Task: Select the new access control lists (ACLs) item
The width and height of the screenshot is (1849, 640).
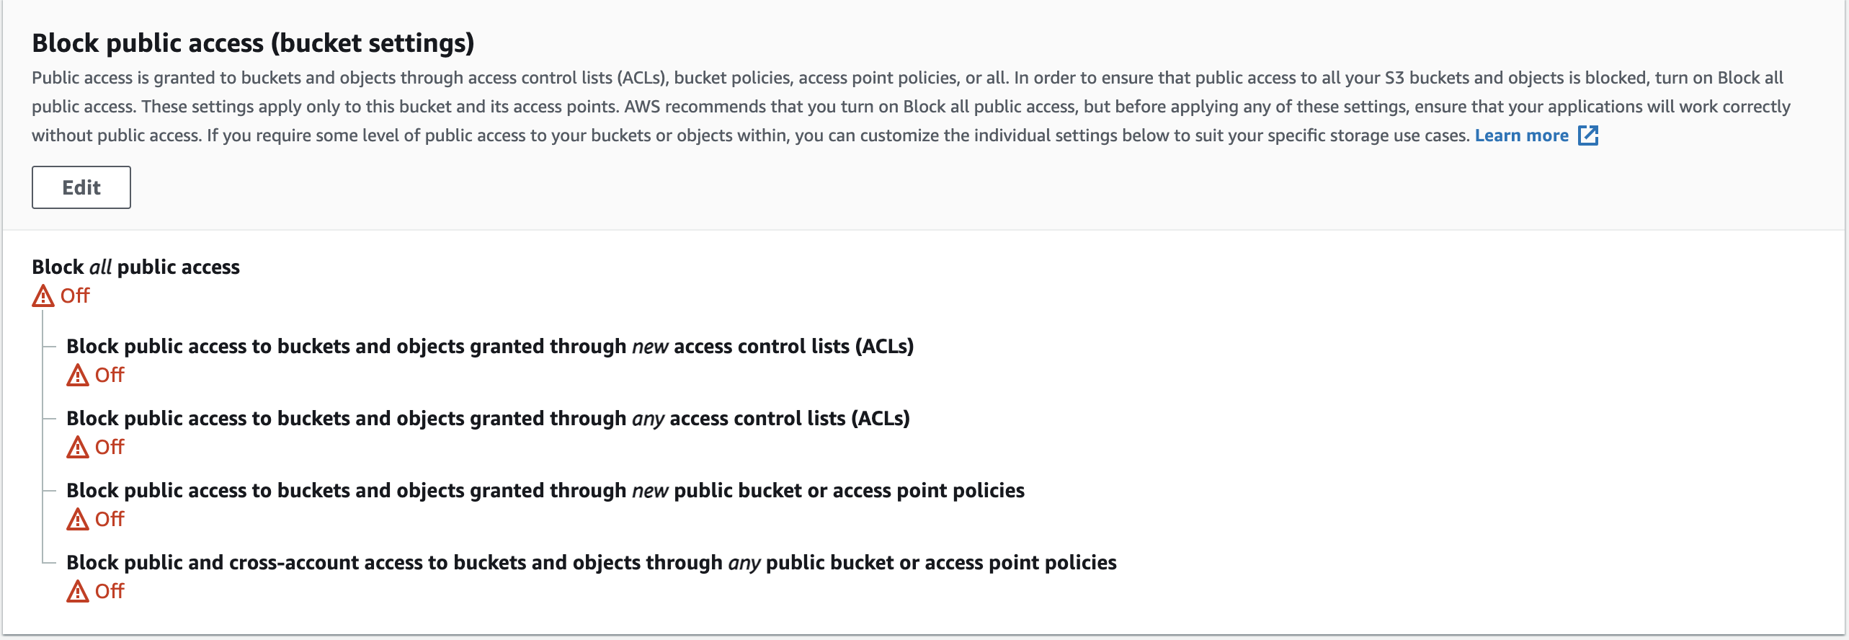Action: [x=490, y=347]
